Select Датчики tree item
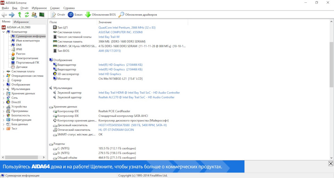334x178 pixels. point(22,67)
